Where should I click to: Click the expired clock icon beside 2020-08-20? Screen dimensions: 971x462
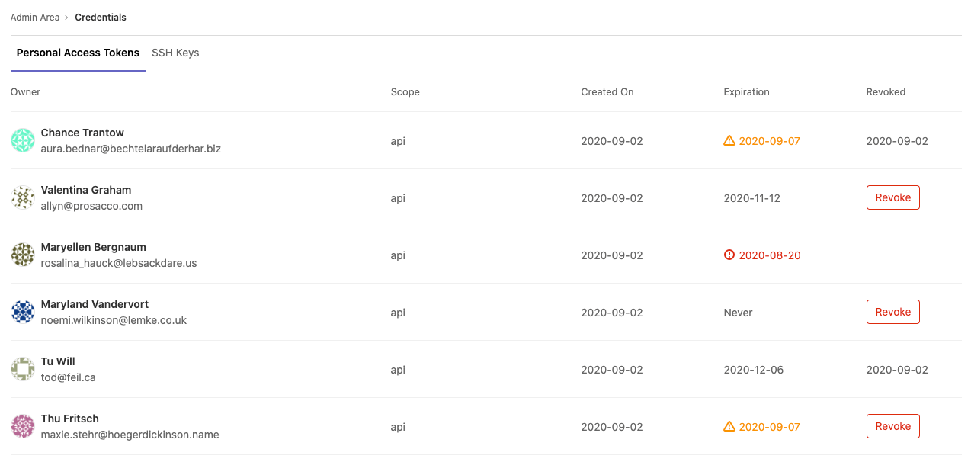coord(730,255)
